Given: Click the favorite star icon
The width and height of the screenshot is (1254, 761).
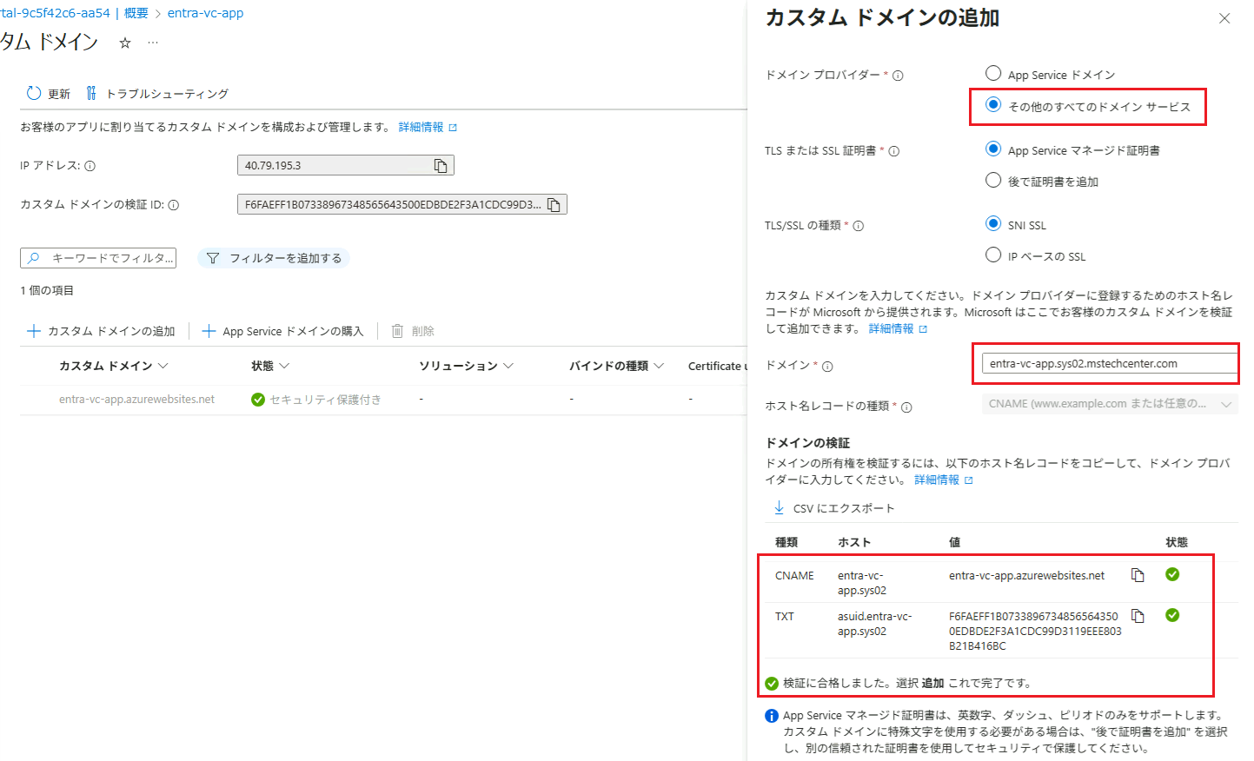Looking at the screenshot, I should (125, 43).
